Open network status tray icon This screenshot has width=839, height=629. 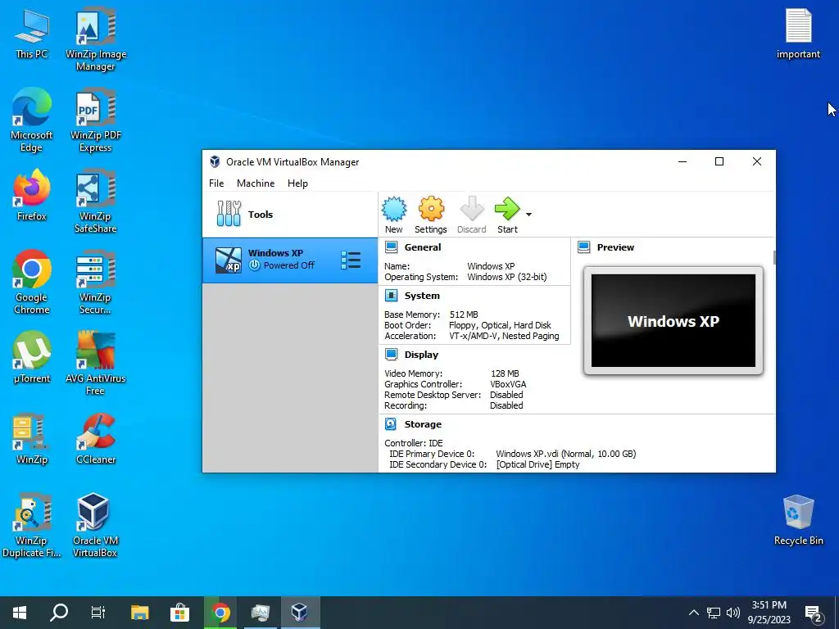click(714, 613)
